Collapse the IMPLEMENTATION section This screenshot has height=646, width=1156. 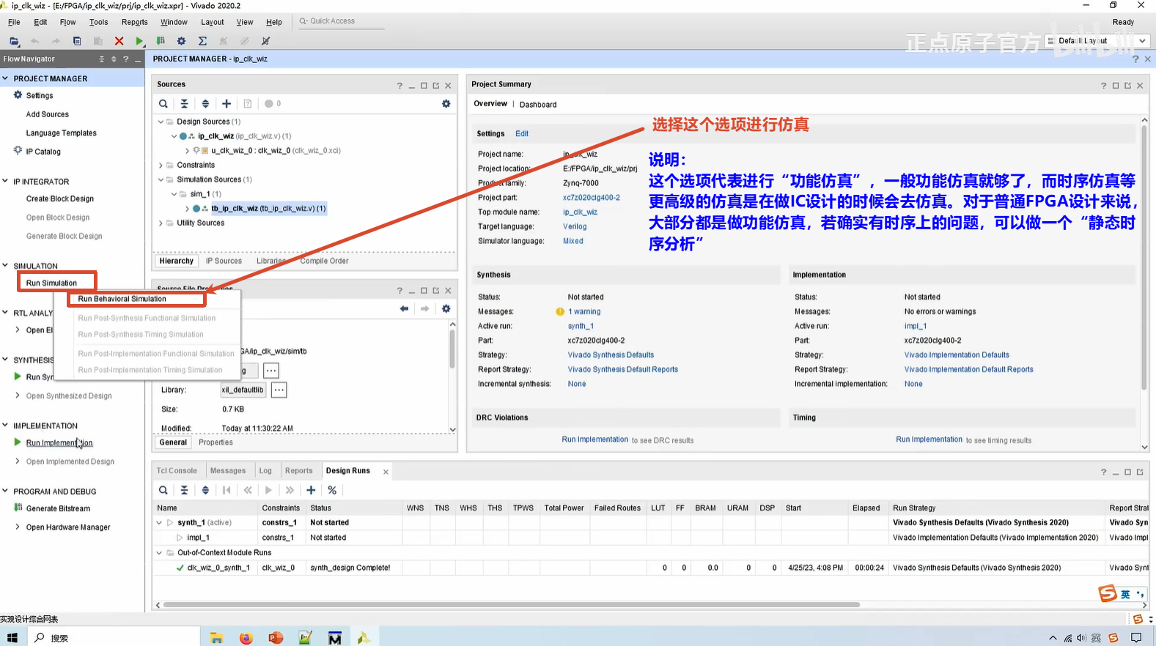(x=5, y=426)
